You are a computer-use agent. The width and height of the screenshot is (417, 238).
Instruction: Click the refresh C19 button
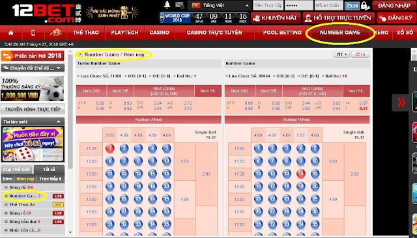[360, 55]
